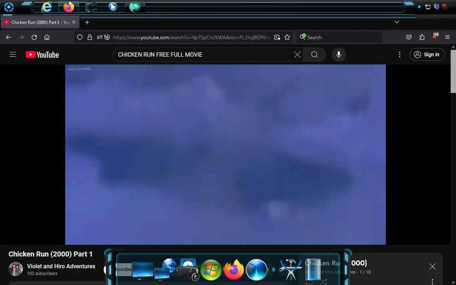Open YouTube settings three-dot menu

coord(400,55)
